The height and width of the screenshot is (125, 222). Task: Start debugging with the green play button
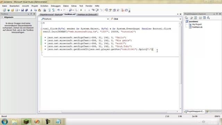coord(81,10)
